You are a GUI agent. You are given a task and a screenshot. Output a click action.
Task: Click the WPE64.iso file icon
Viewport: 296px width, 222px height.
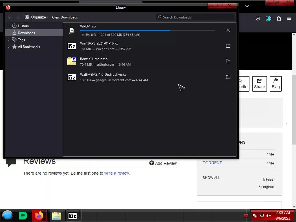[72, 30]
